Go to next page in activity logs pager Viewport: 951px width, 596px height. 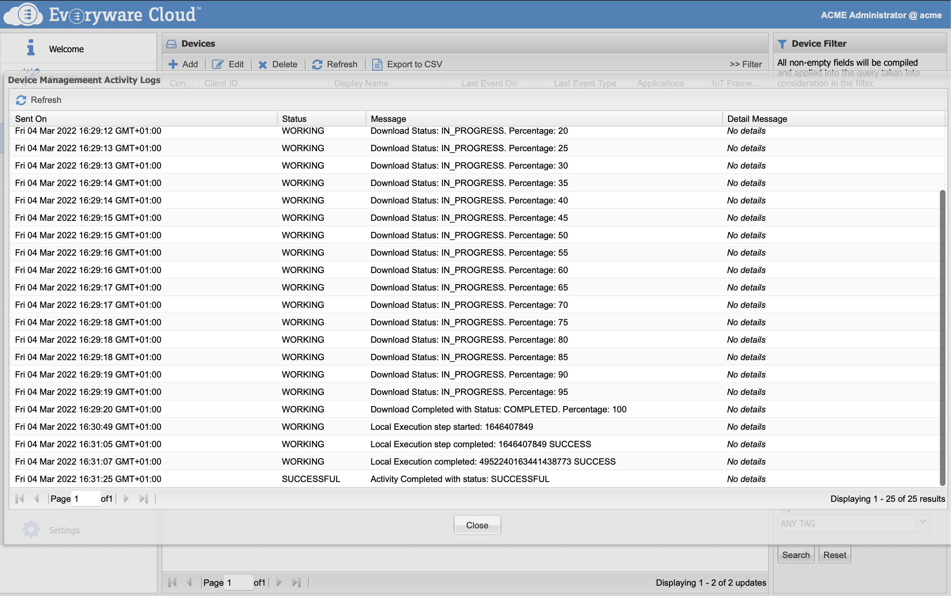click(x=126, y=499)
